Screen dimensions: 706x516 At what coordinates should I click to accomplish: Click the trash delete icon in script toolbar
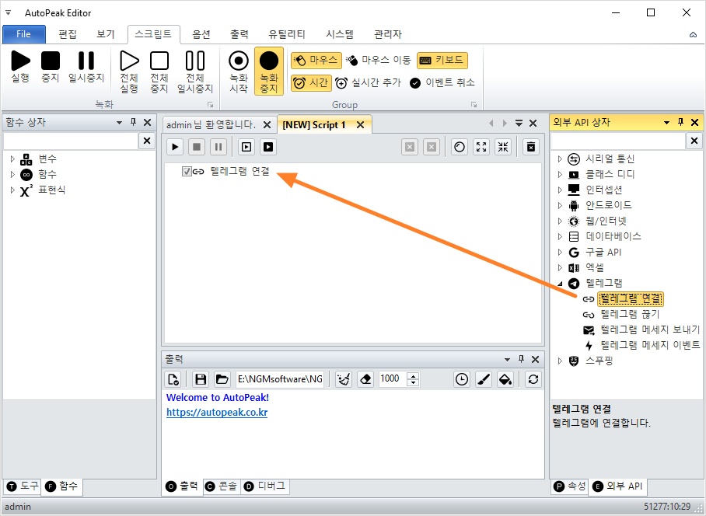click(531, 147)
